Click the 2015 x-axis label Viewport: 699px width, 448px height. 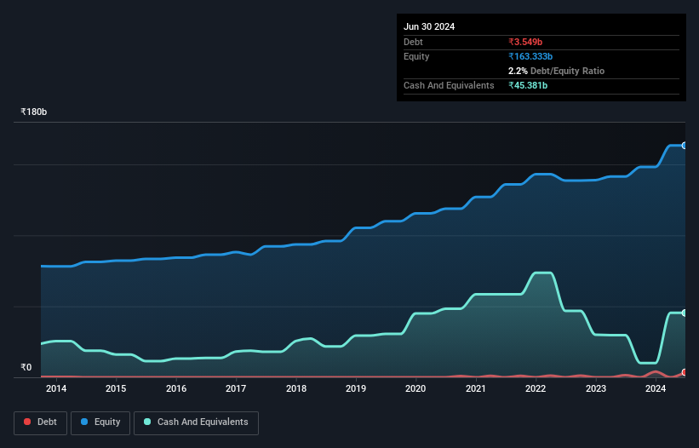pos(116,388)
